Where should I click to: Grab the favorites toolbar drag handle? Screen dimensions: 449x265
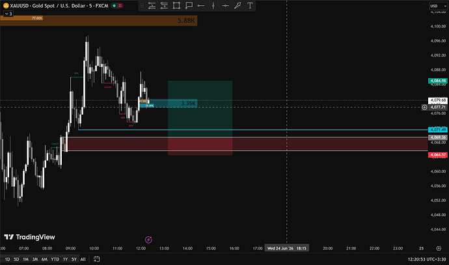[x=142, y=5]
